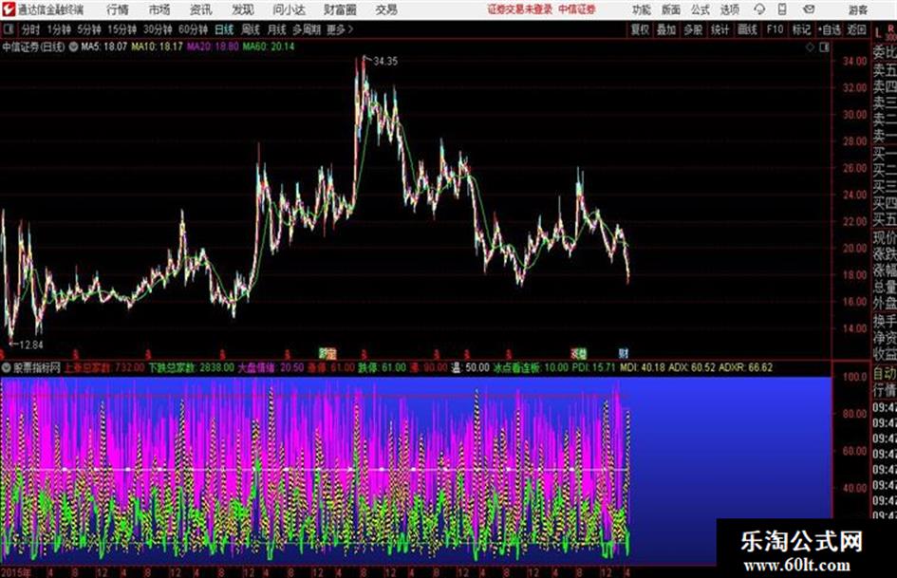Switch to 60分钟 period
The height and width of the screenshot is (578, 897).
point(193,29)
